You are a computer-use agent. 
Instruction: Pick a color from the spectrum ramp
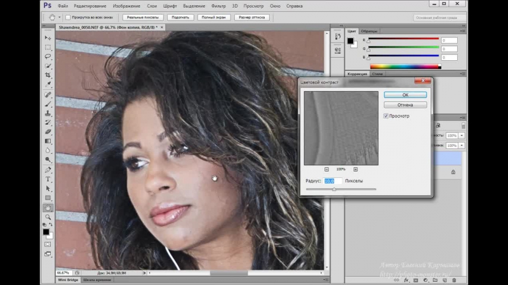click(405, 66)
